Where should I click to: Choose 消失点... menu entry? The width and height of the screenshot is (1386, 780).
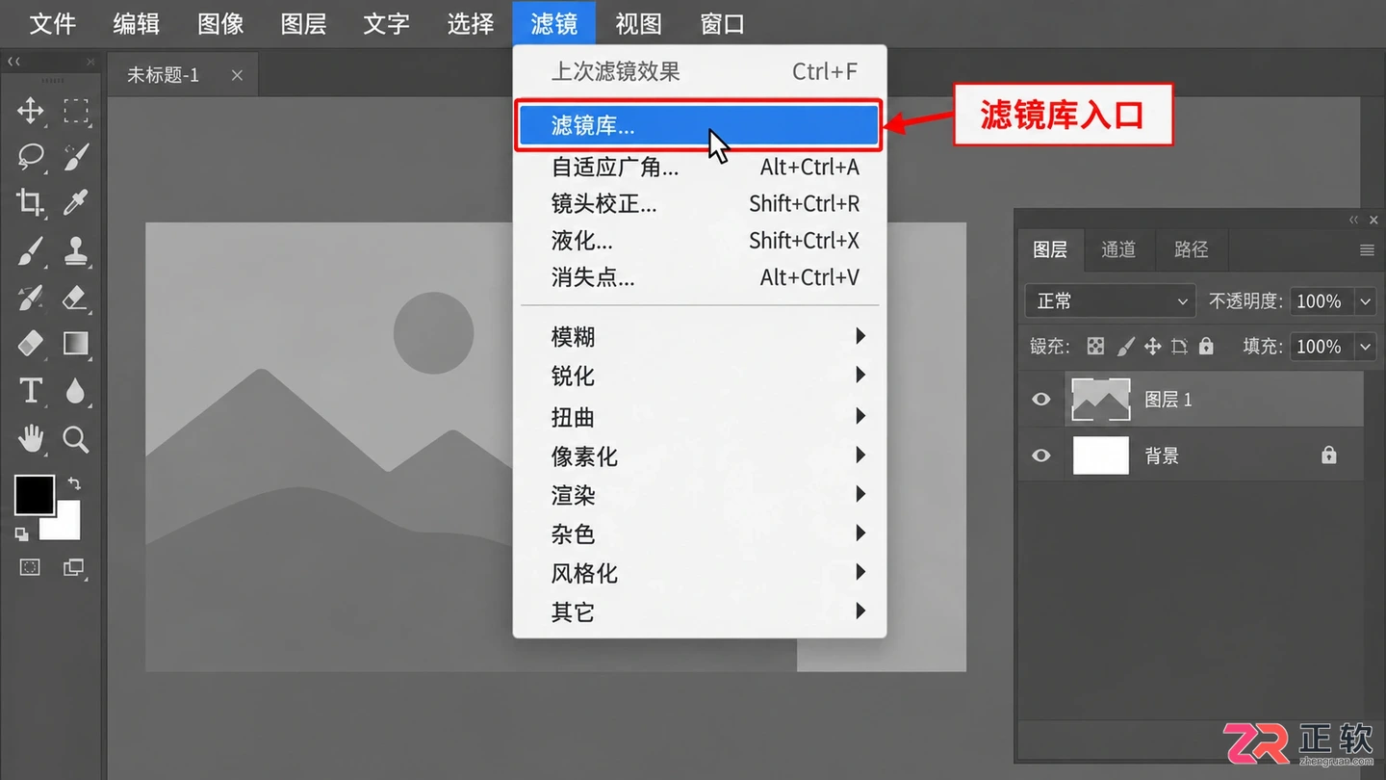click(x=700, y=277)
